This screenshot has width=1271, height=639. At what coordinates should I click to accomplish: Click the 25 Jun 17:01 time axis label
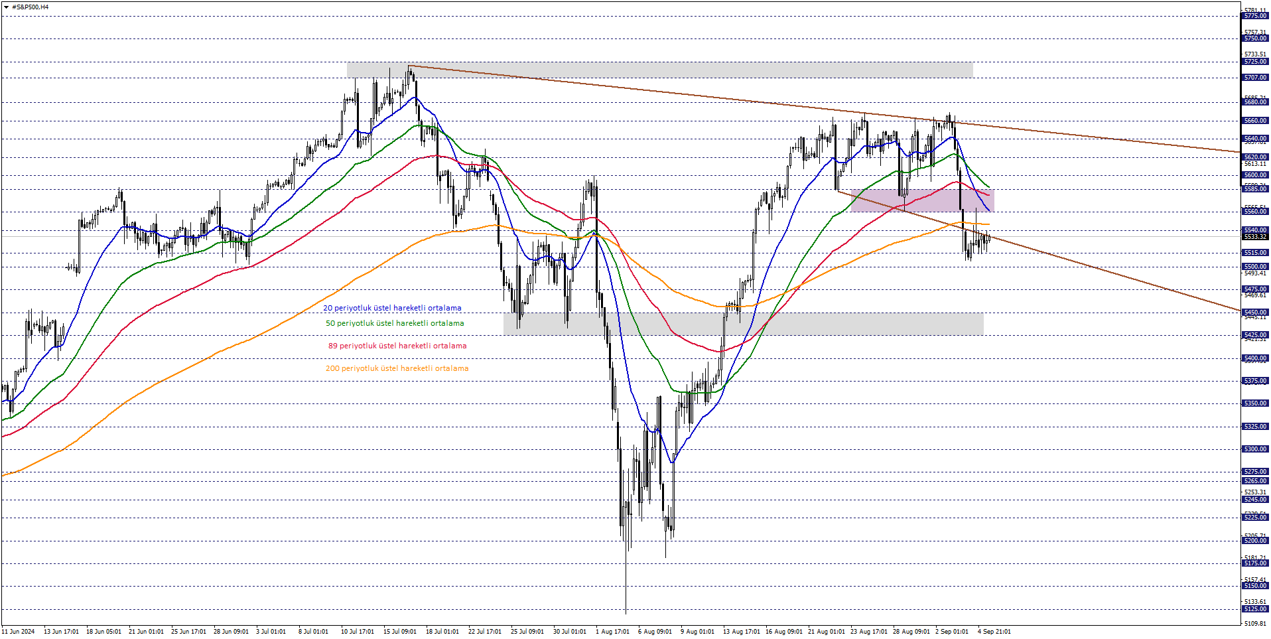[188, 632]
